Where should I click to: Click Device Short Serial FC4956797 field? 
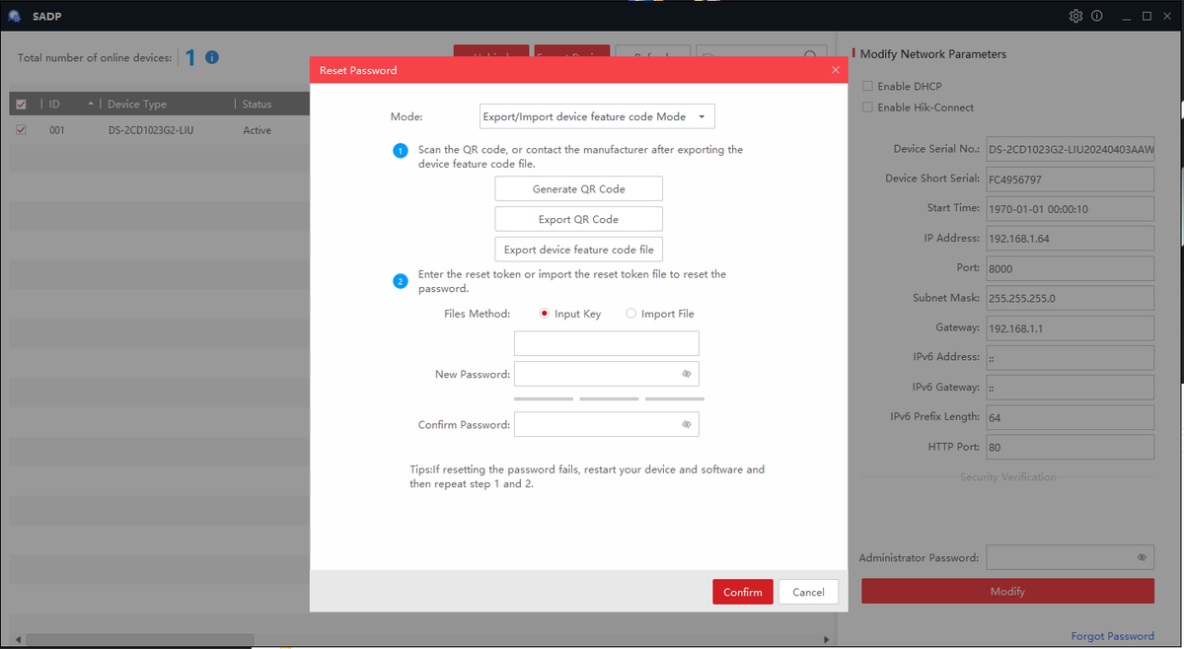click(1070, 180)
